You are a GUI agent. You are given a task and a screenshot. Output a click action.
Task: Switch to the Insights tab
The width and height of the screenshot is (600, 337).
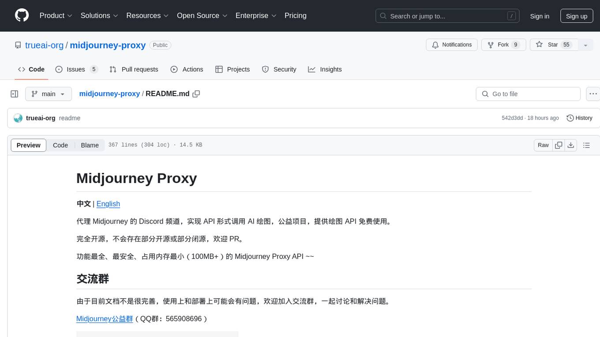pyautogui.click(x=325, y=69)
